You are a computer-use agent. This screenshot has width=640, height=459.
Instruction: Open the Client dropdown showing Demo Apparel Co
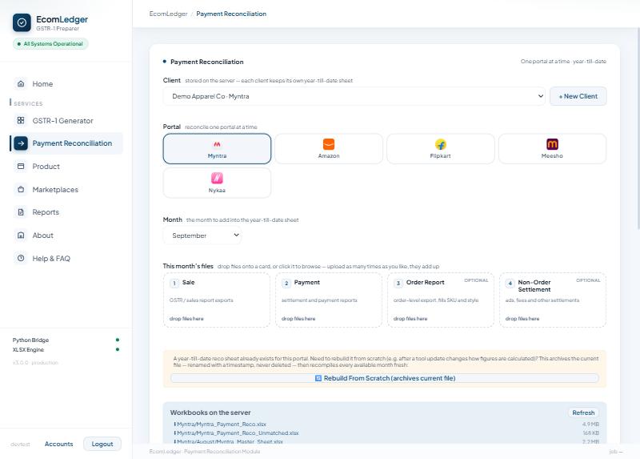[354, 96]
